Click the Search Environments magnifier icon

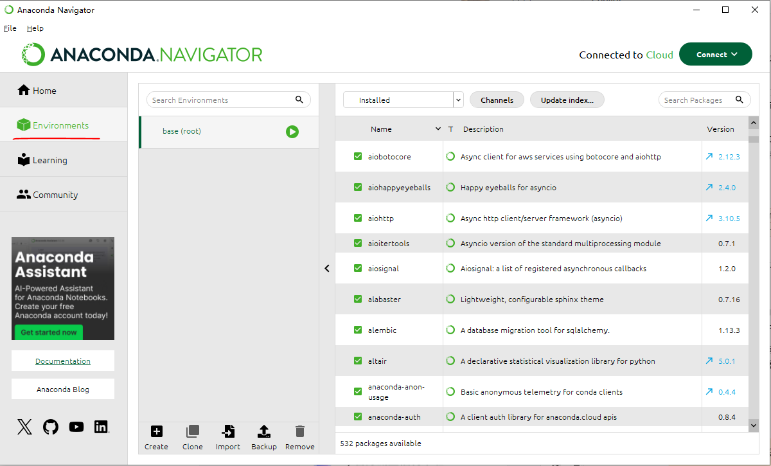coord(299,100)
